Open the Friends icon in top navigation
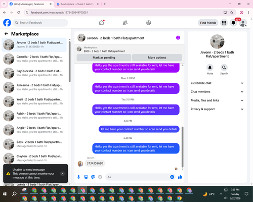This screenshot has height=202, width=253. (125, 23)
